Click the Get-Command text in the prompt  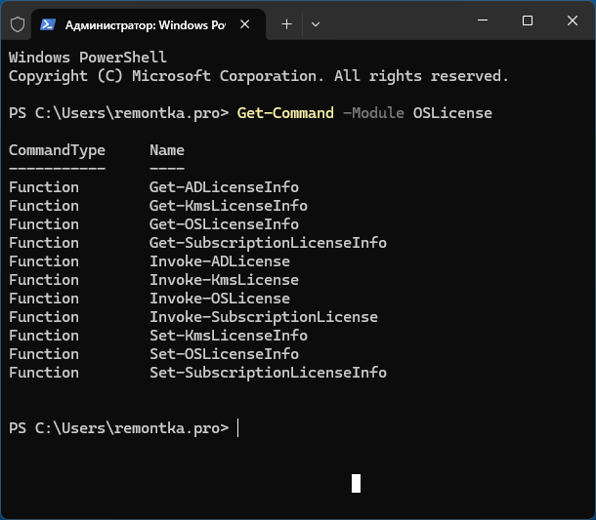click(x=285, y=113)
